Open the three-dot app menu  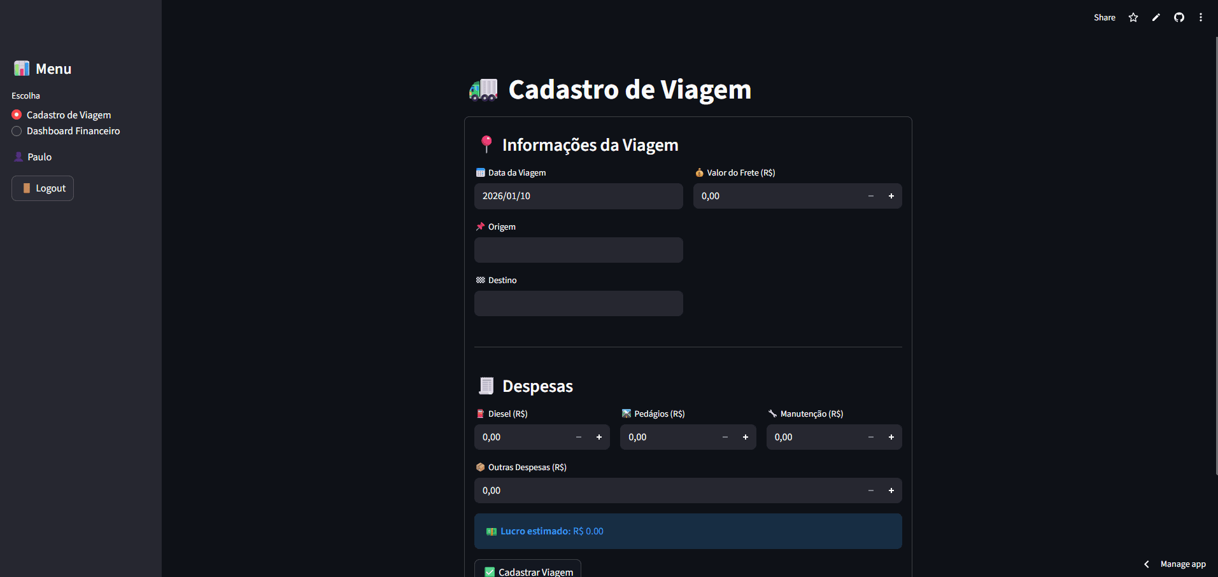pyautogui.click(x=1201, y=18)
